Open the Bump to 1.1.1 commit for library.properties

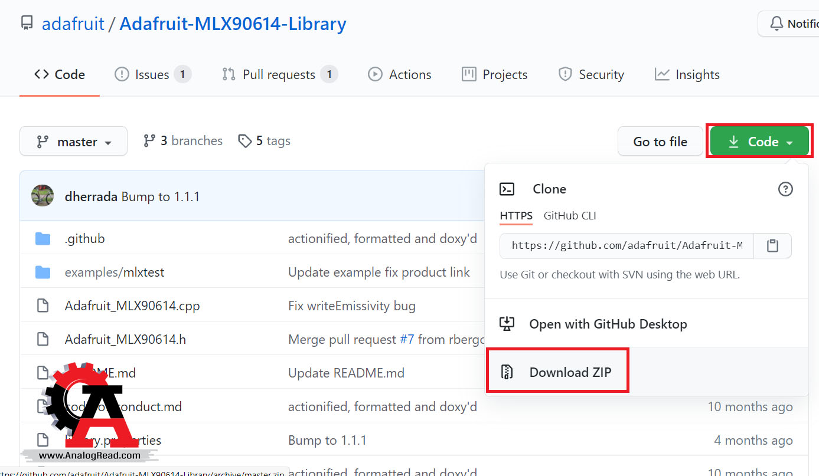(328, 441)
